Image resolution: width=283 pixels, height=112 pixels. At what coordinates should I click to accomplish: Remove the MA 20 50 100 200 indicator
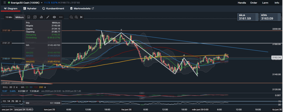pyautogui.click(x=45, y=87)
